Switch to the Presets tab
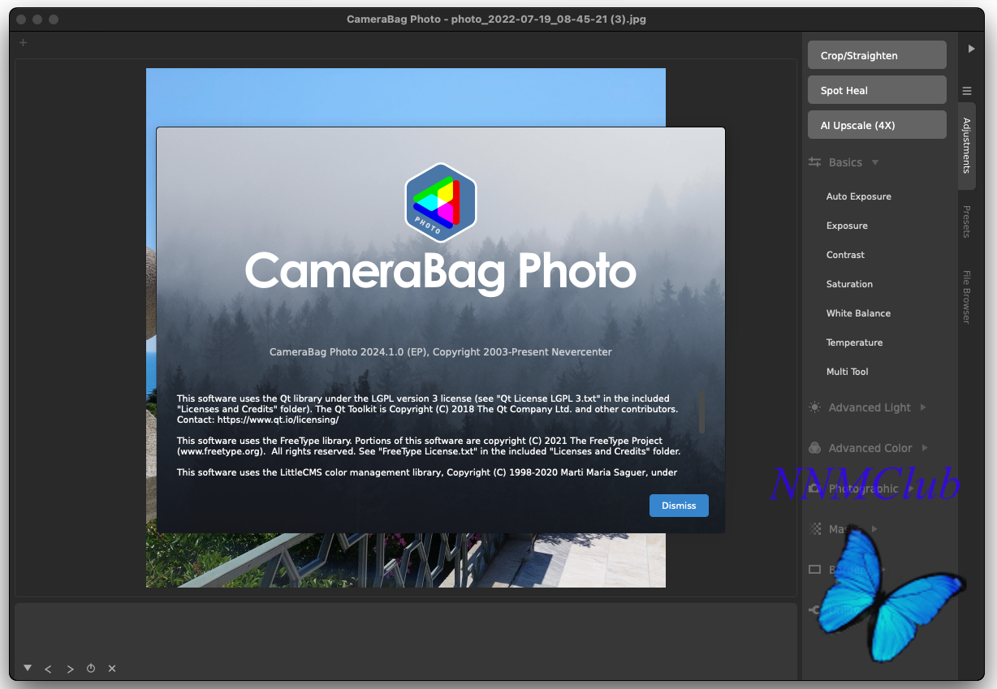Viewport: 997px width, 689px height. point(966,222)
